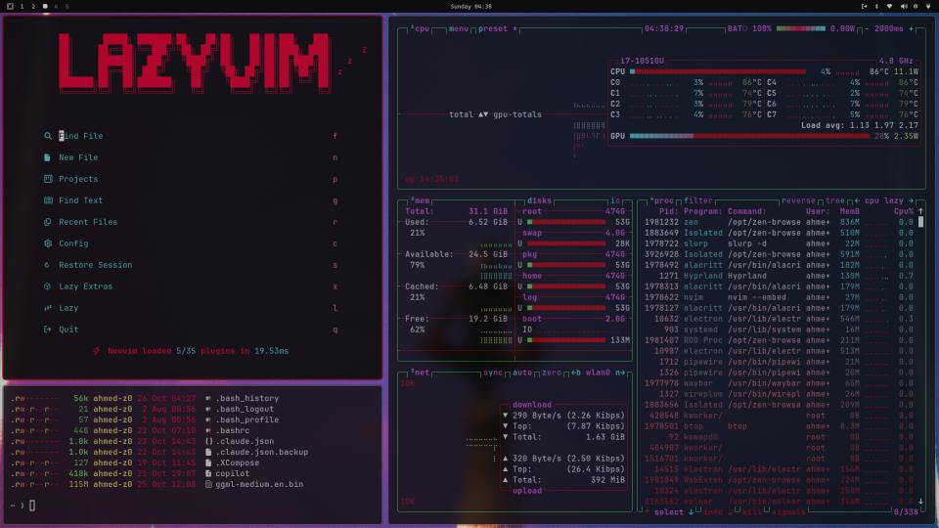The image size is (939, 528).
Task: Click the process list scrollbar handle
Action: 920,223
